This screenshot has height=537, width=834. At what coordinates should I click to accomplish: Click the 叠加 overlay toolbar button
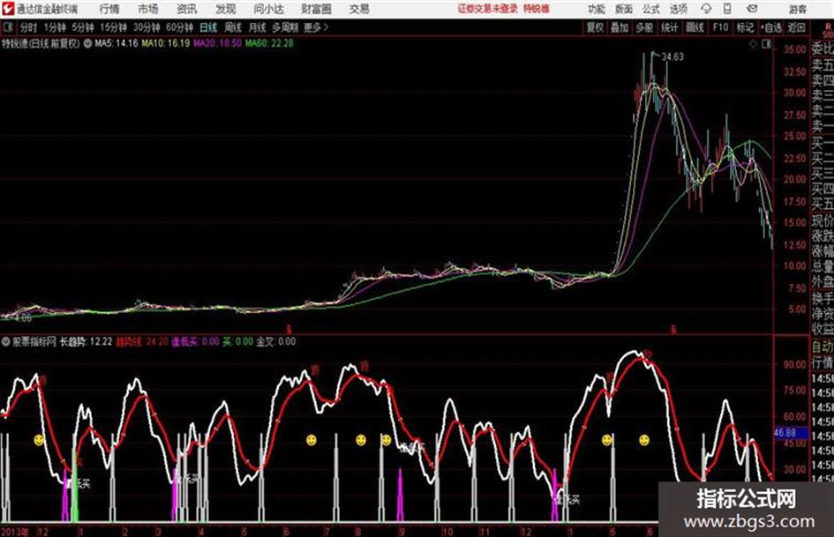tap(620, 27)
